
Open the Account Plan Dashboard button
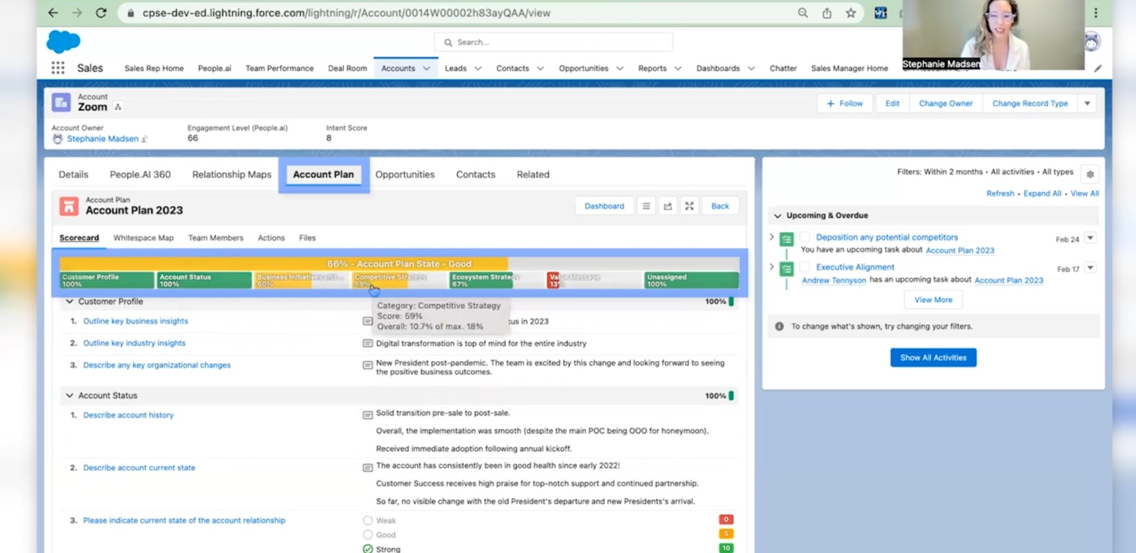[x=604, y=206]
